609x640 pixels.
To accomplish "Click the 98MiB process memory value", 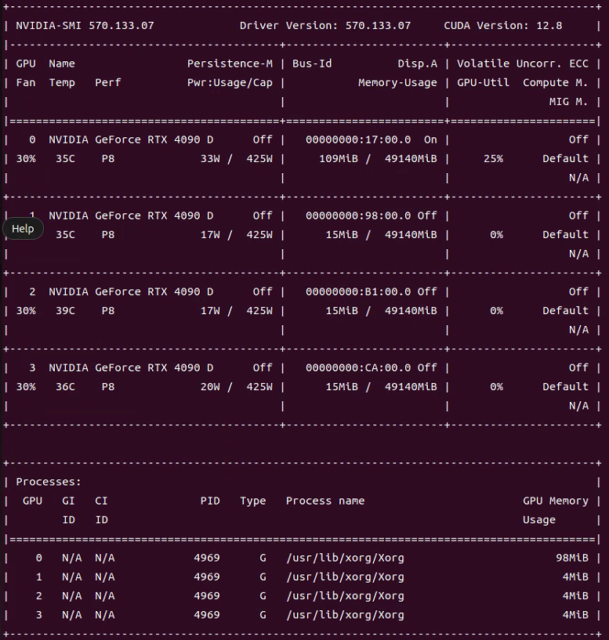I will [572, 558].
